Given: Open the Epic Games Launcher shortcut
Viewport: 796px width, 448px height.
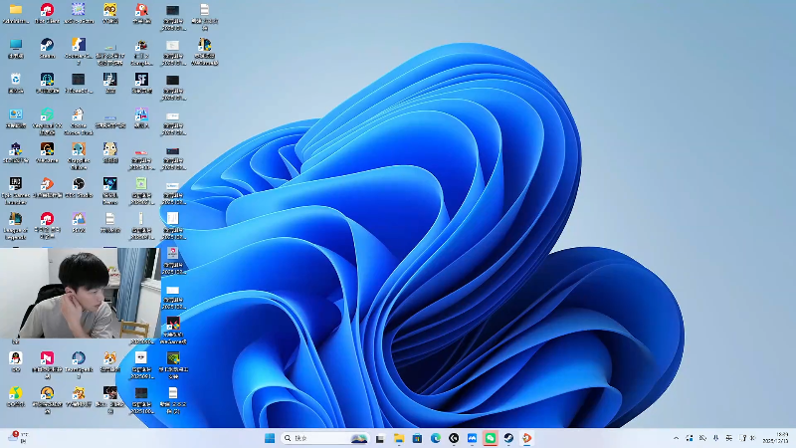Looking at the screenshot, I should [16, 184].
